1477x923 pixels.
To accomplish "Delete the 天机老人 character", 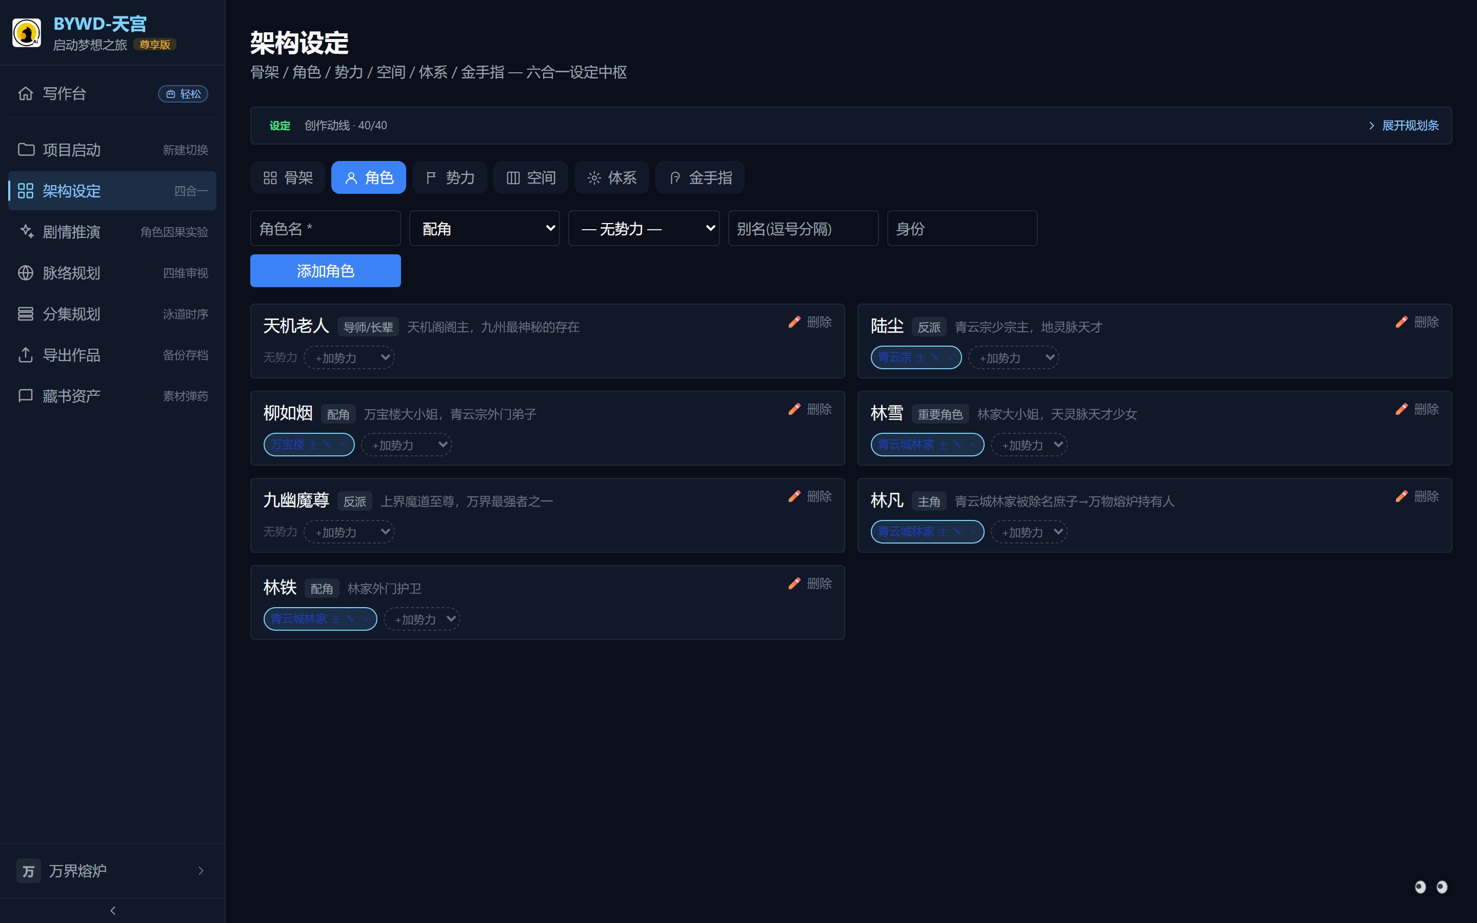I will point(819,322).
